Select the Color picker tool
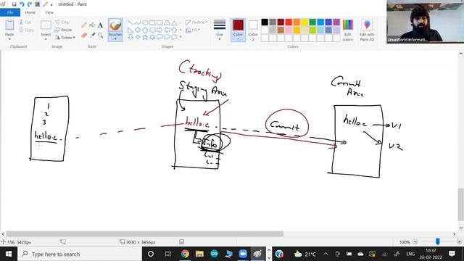This screenshot has width=464, height=261. 92,36
